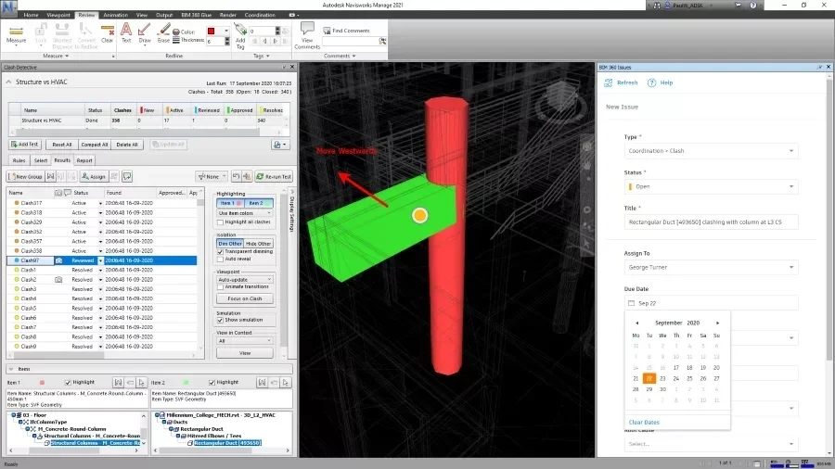Open the Report tab in Clash Detective
Screen dimensions: 835x469
tap(84, 160)
